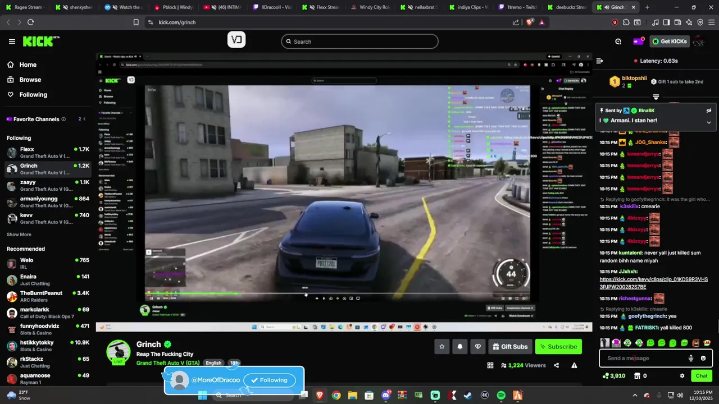Collapse the Favorite Channels section

tap(85, 119)
